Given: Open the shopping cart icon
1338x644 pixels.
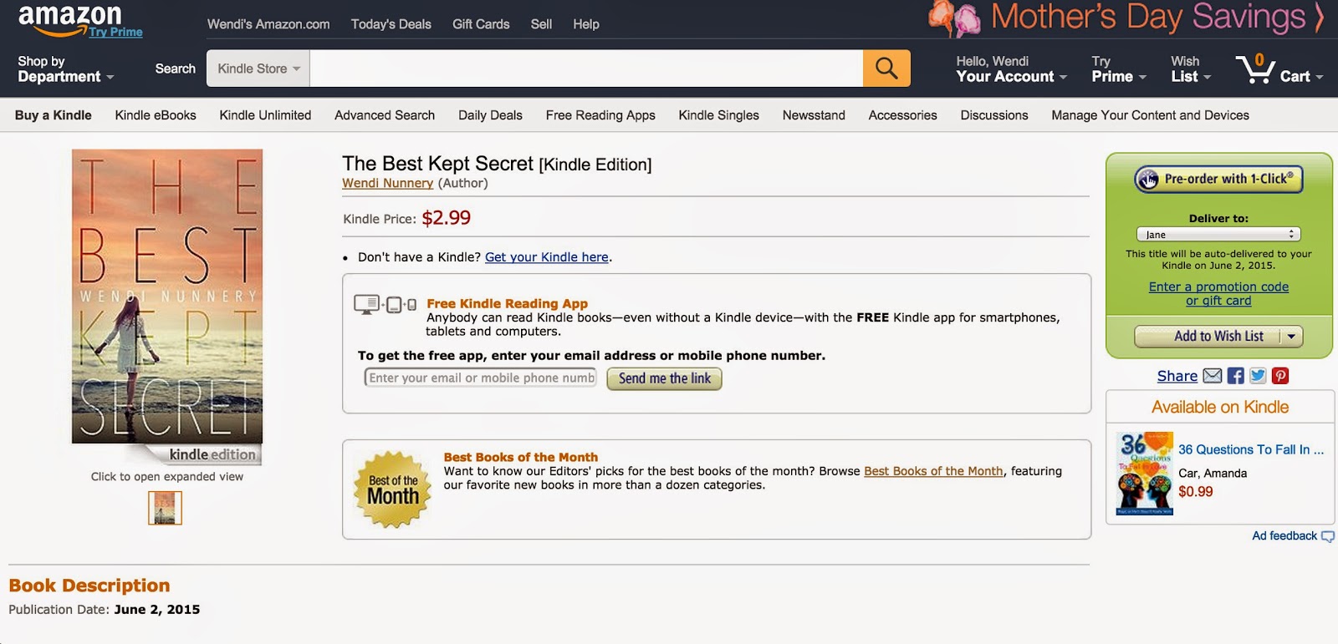Looking at the screenshot, I should (x=1254, y=68).
